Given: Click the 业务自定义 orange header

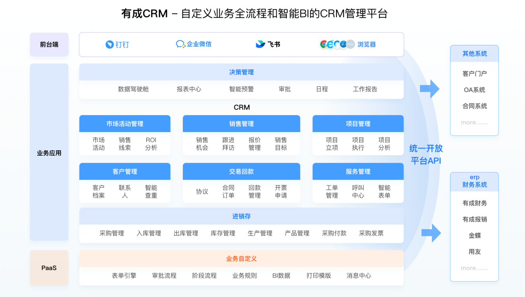Looking at the screenshot, I should pos(241,258).
